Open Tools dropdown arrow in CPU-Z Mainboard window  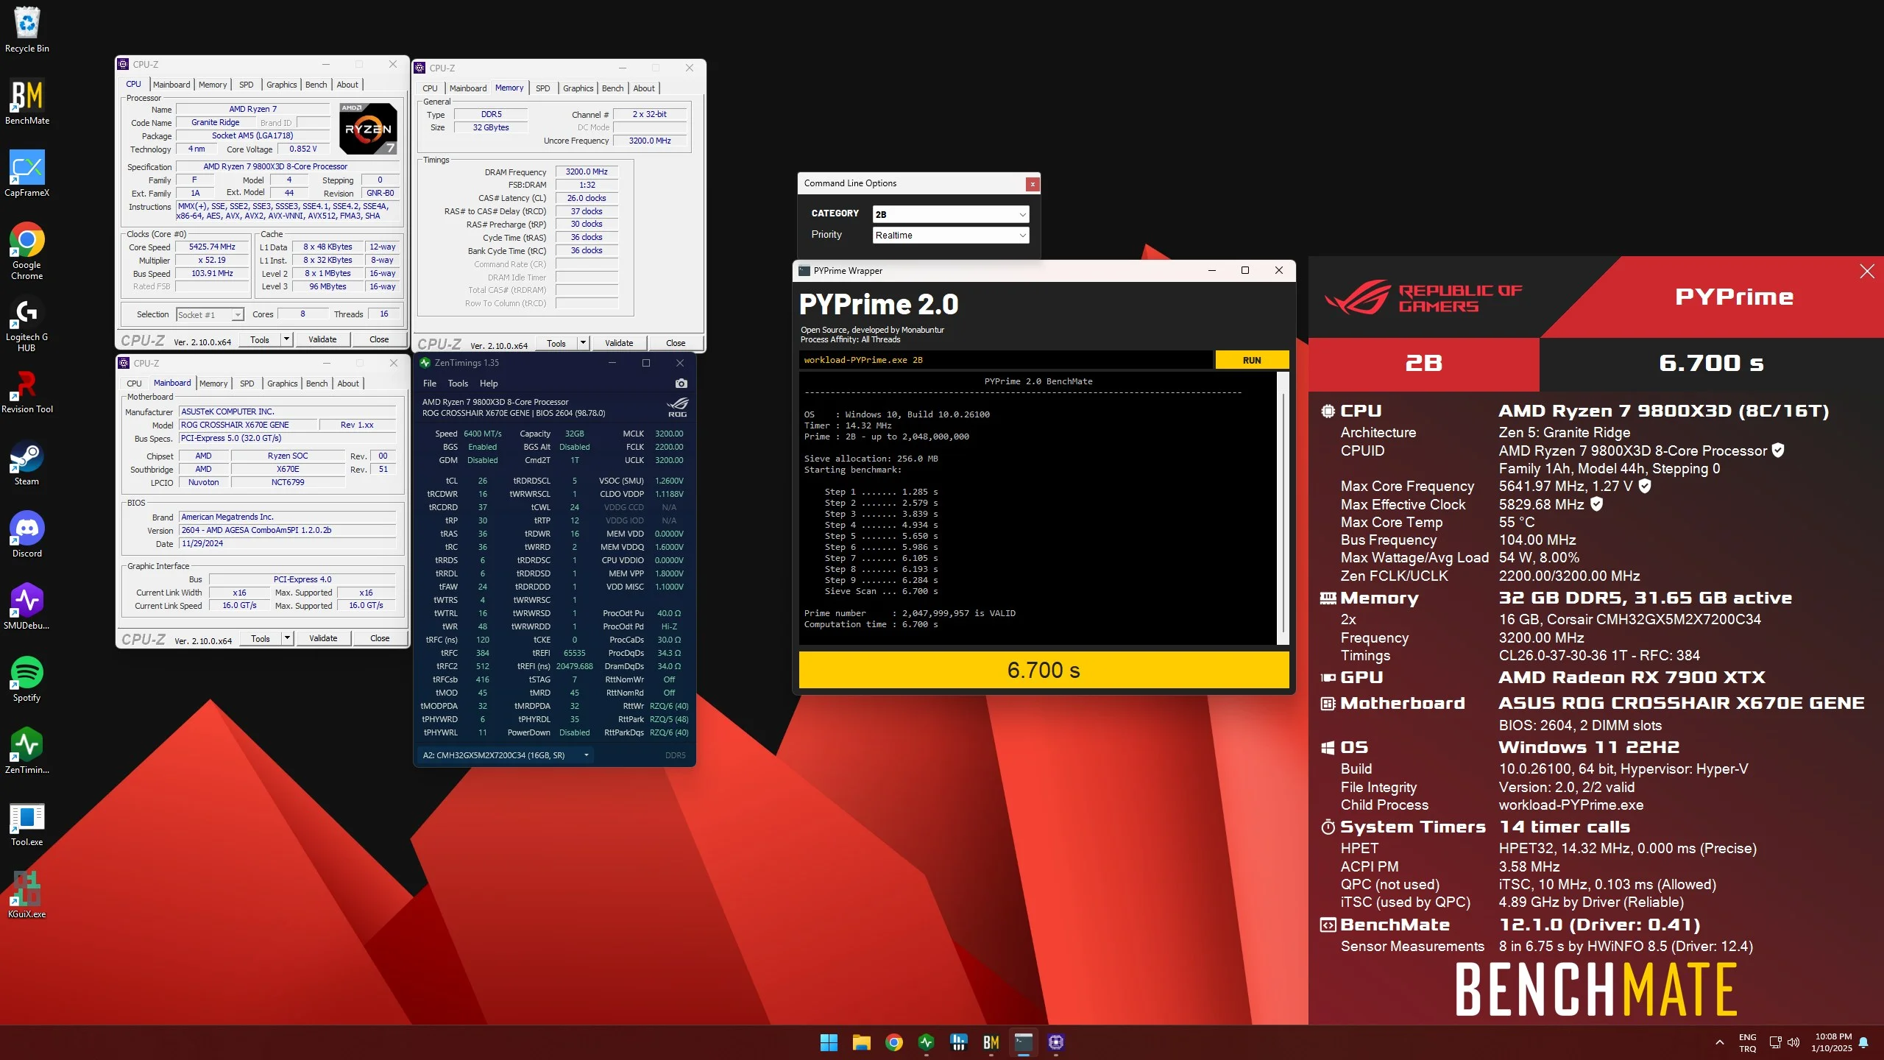287,638
